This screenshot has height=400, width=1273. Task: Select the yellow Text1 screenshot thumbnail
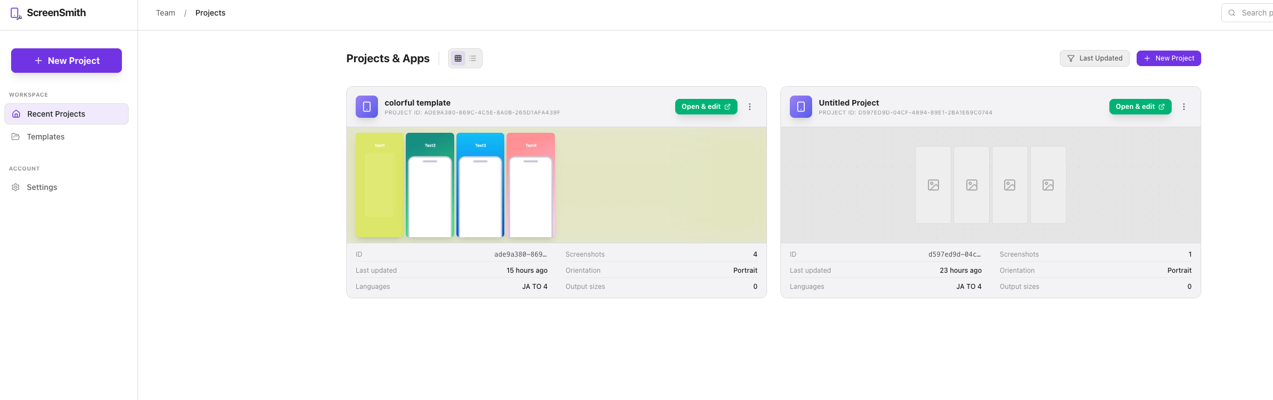coord(380,185)
